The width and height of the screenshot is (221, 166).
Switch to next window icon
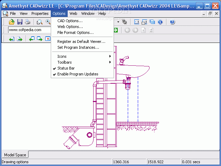[40, 38]
